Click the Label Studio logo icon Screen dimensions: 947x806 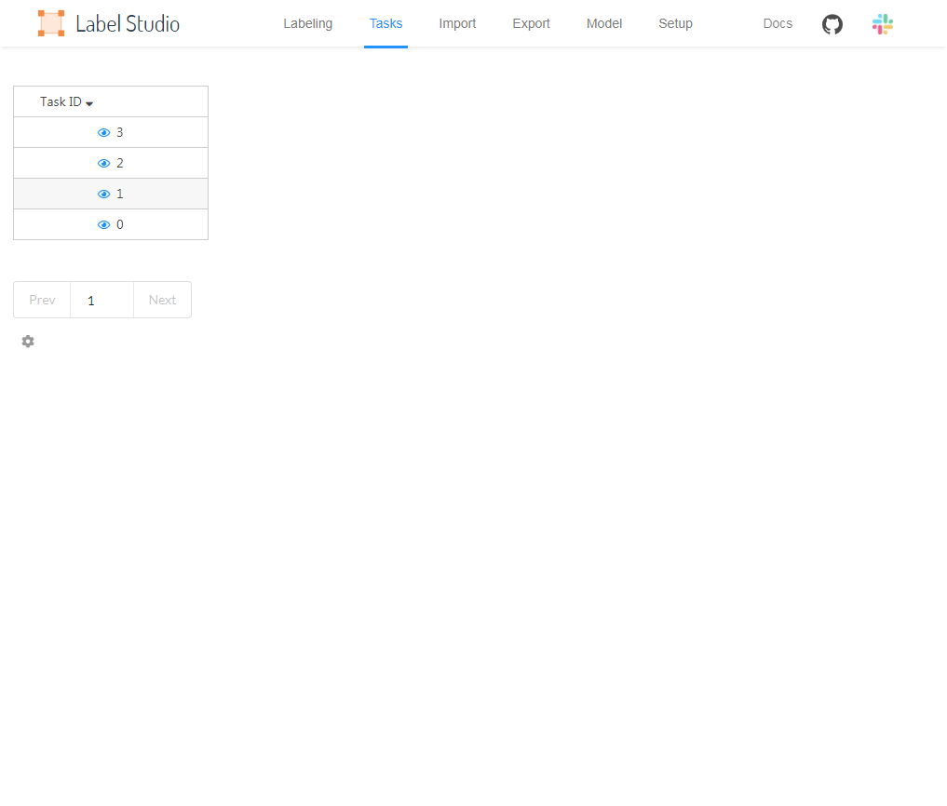[x=51, y=23]
